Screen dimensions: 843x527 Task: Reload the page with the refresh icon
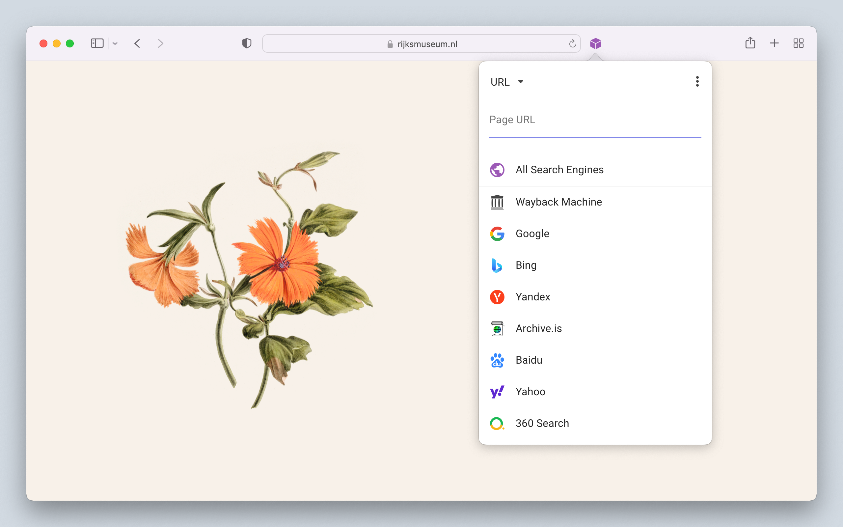(572, 44)
